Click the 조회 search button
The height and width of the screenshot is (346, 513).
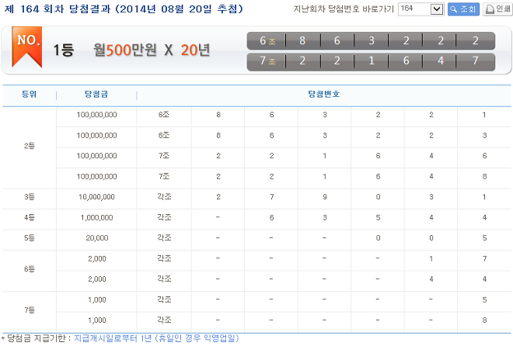pyautogui.click(x=463, y=9)
